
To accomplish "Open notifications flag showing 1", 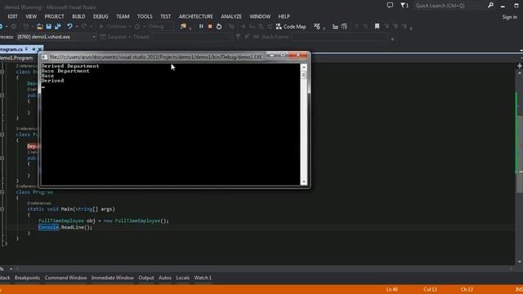I will tap(405, 5).
